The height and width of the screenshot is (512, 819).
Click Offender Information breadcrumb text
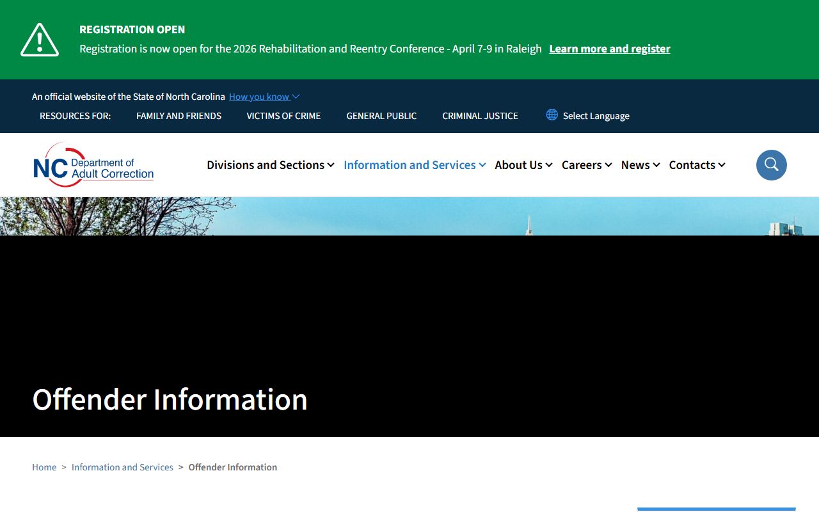click(x=233, y=467)
